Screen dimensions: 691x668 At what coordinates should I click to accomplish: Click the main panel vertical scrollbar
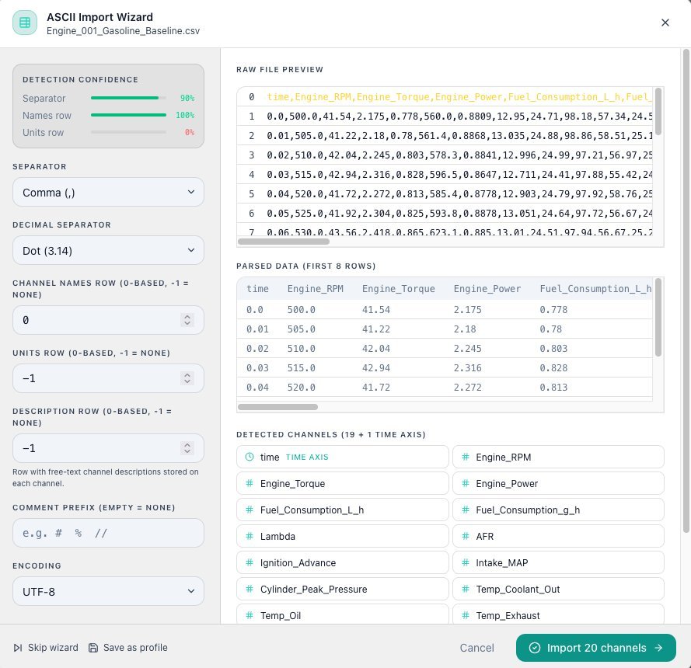(x=686, y=291)
